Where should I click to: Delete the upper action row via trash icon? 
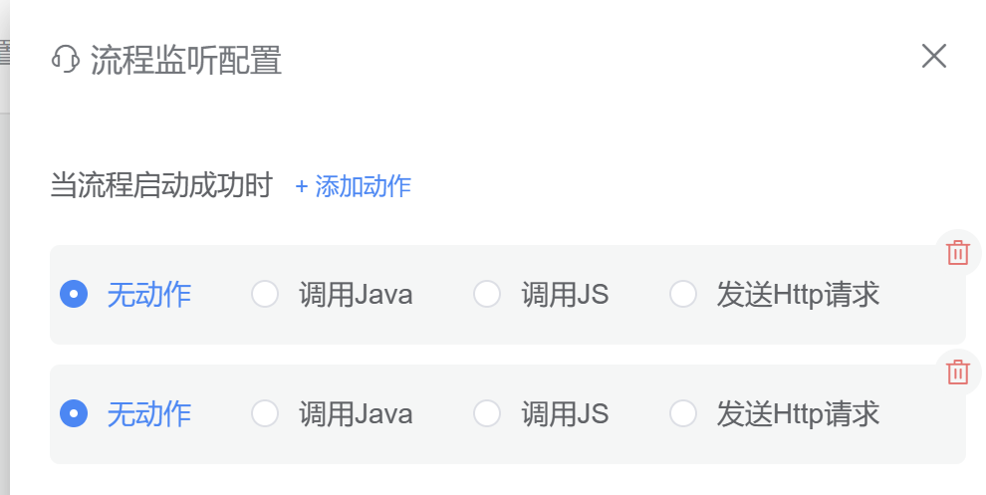click(958, 253)
